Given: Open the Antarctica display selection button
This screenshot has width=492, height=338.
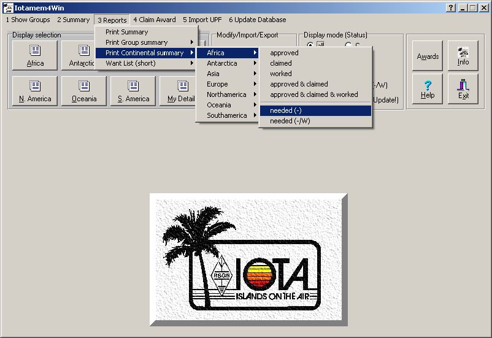Looking at the screenshot, I should 78,56.
